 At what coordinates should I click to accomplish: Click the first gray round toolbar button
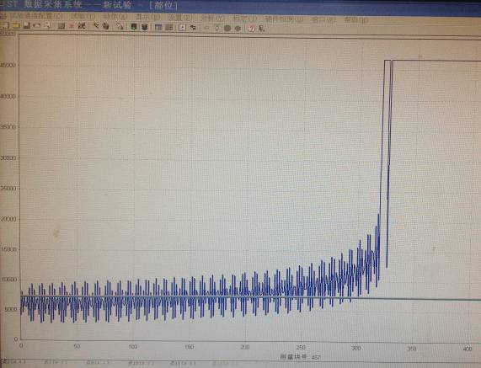(227, 29)
